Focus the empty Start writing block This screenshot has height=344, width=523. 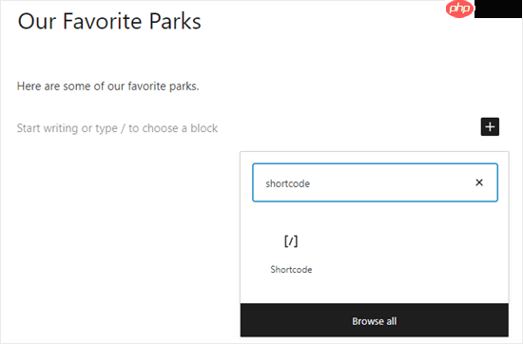(x=117, y=128)
